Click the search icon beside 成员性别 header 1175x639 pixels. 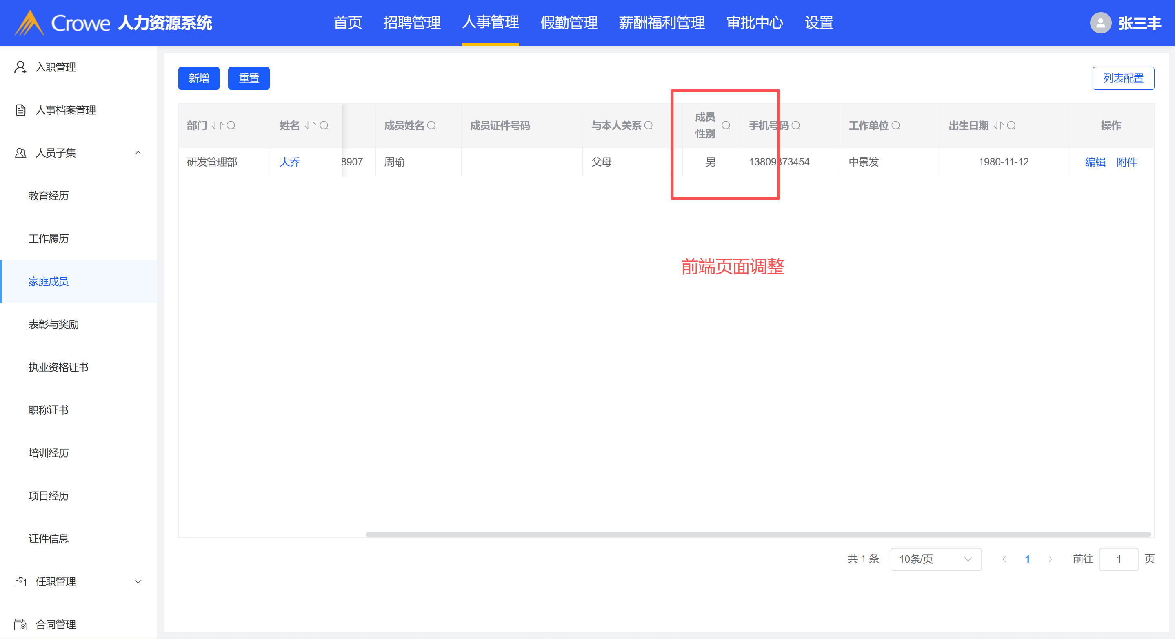click(x=726, y=125)
